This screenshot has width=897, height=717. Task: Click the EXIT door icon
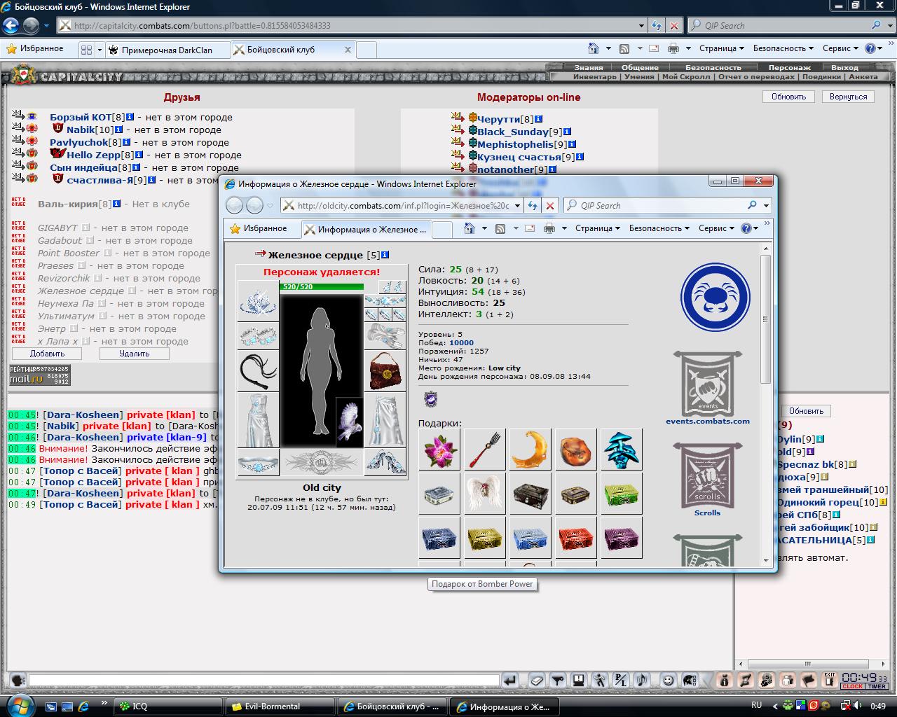829,680
